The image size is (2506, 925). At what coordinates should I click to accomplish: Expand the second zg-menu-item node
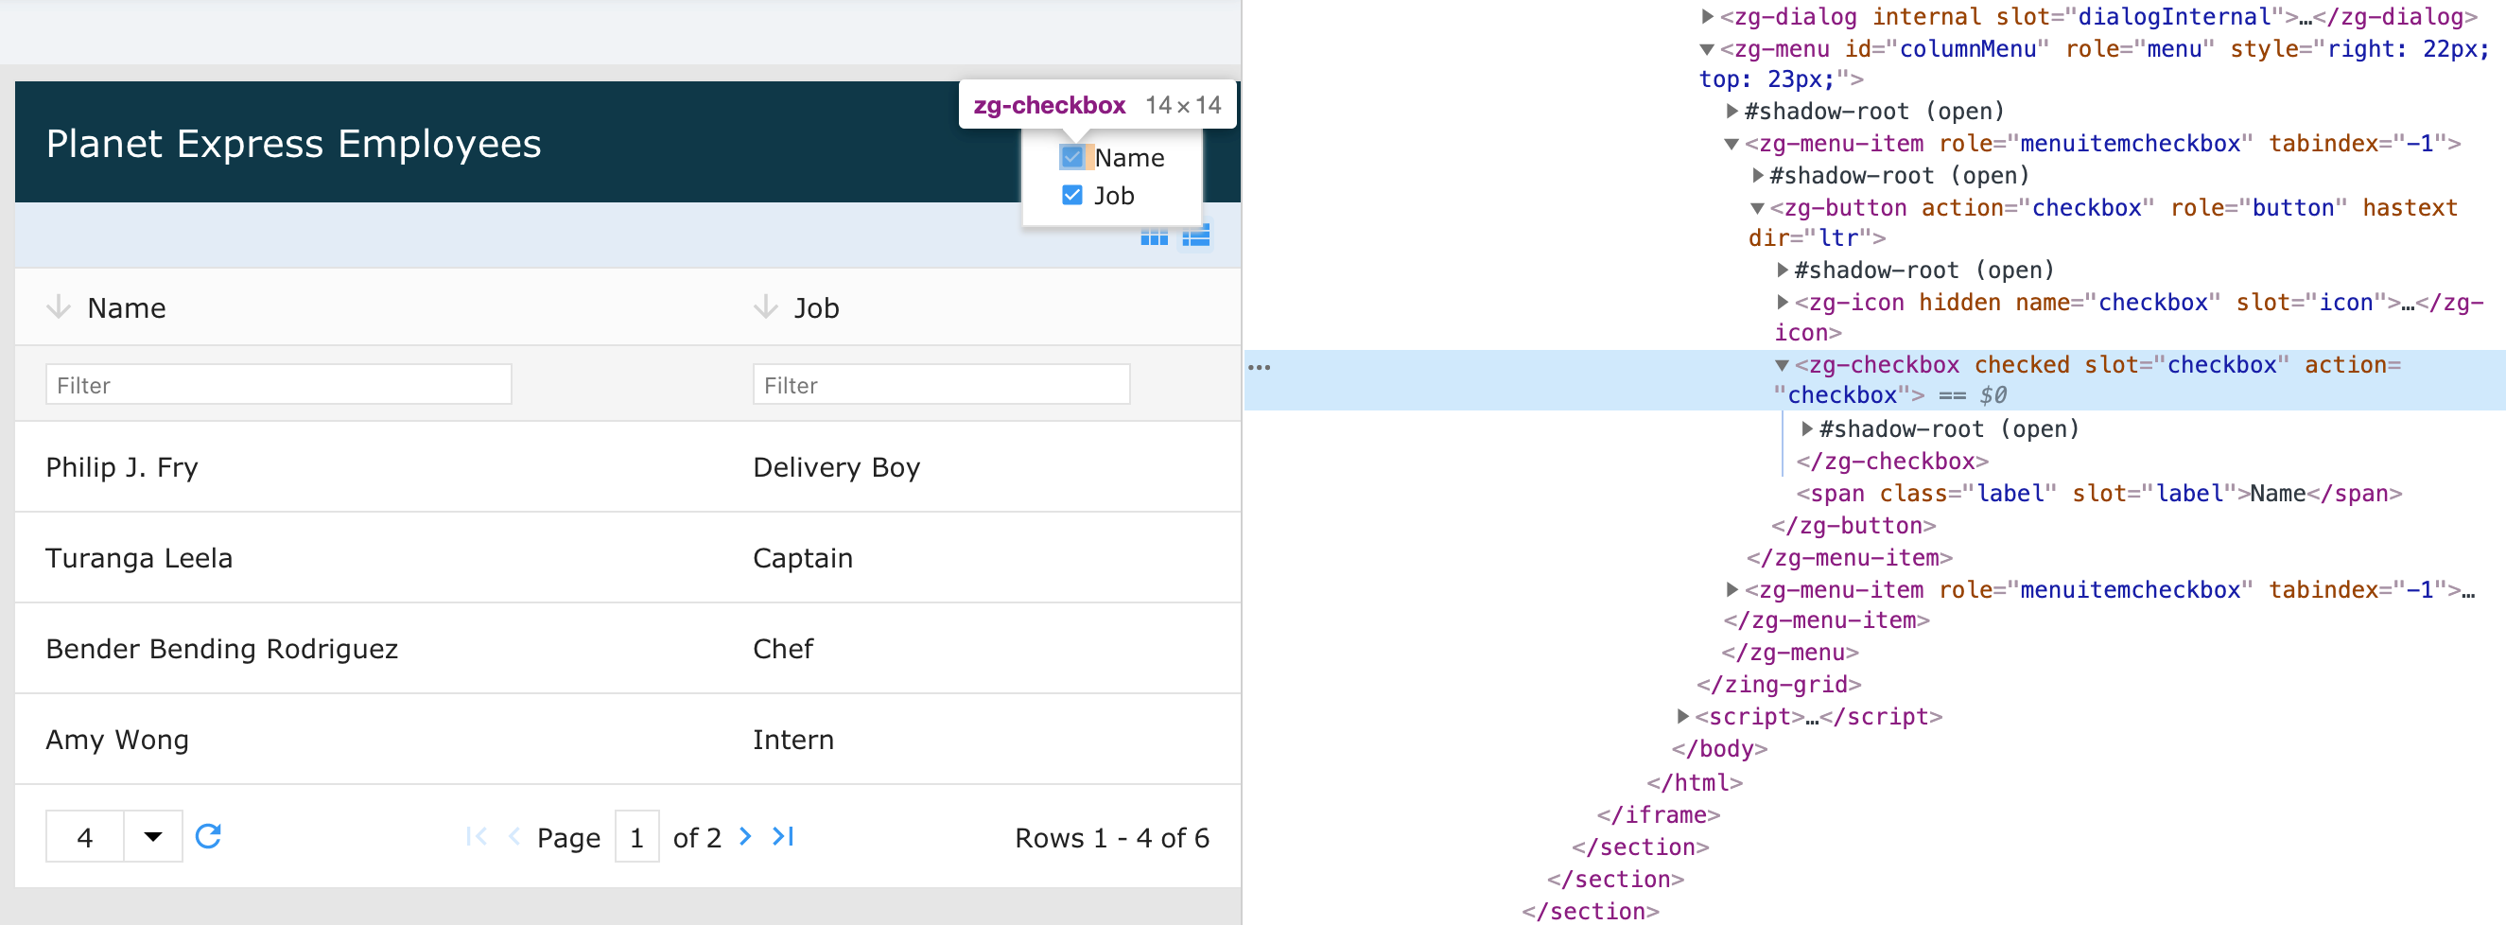[1732, 589]
